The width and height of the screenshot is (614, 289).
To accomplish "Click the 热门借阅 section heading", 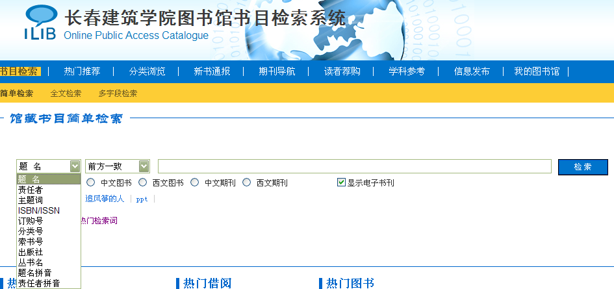I will coord(207,283).
